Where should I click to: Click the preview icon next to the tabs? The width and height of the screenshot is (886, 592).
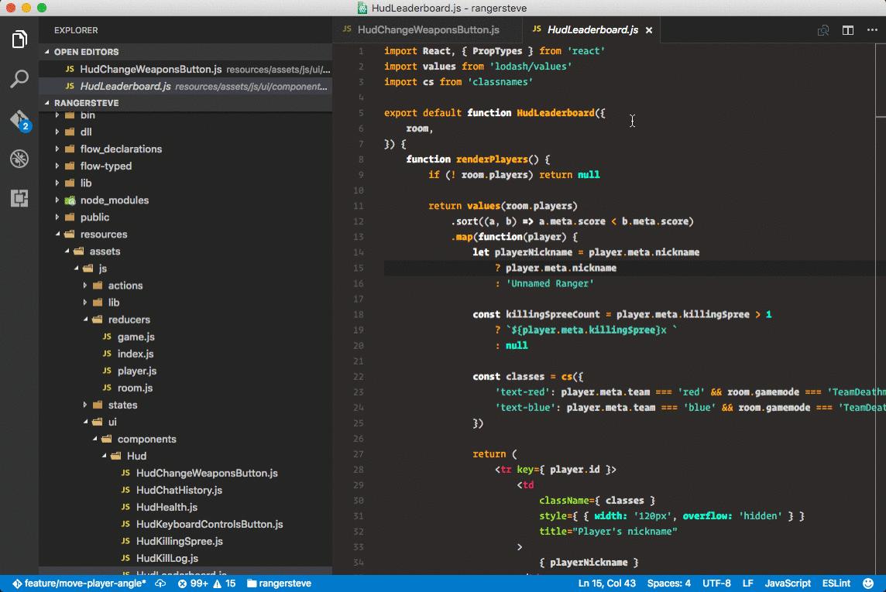click(822, 29)
